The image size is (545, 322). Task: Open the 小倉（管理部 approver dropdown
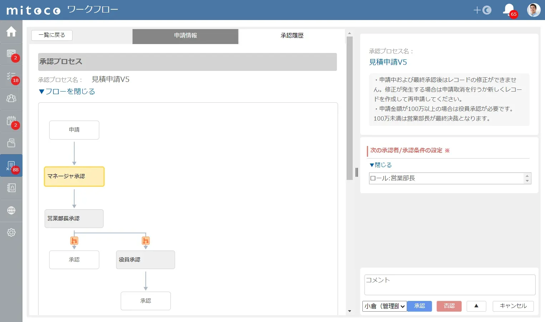click(x=385, y=306)
